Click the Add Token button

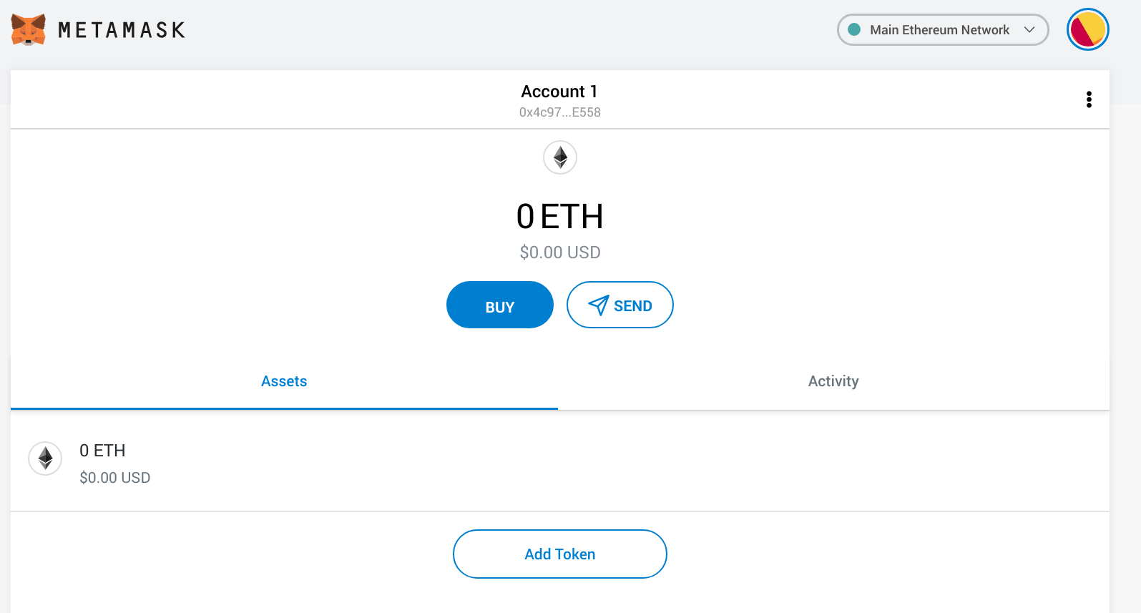coord(560,554)
